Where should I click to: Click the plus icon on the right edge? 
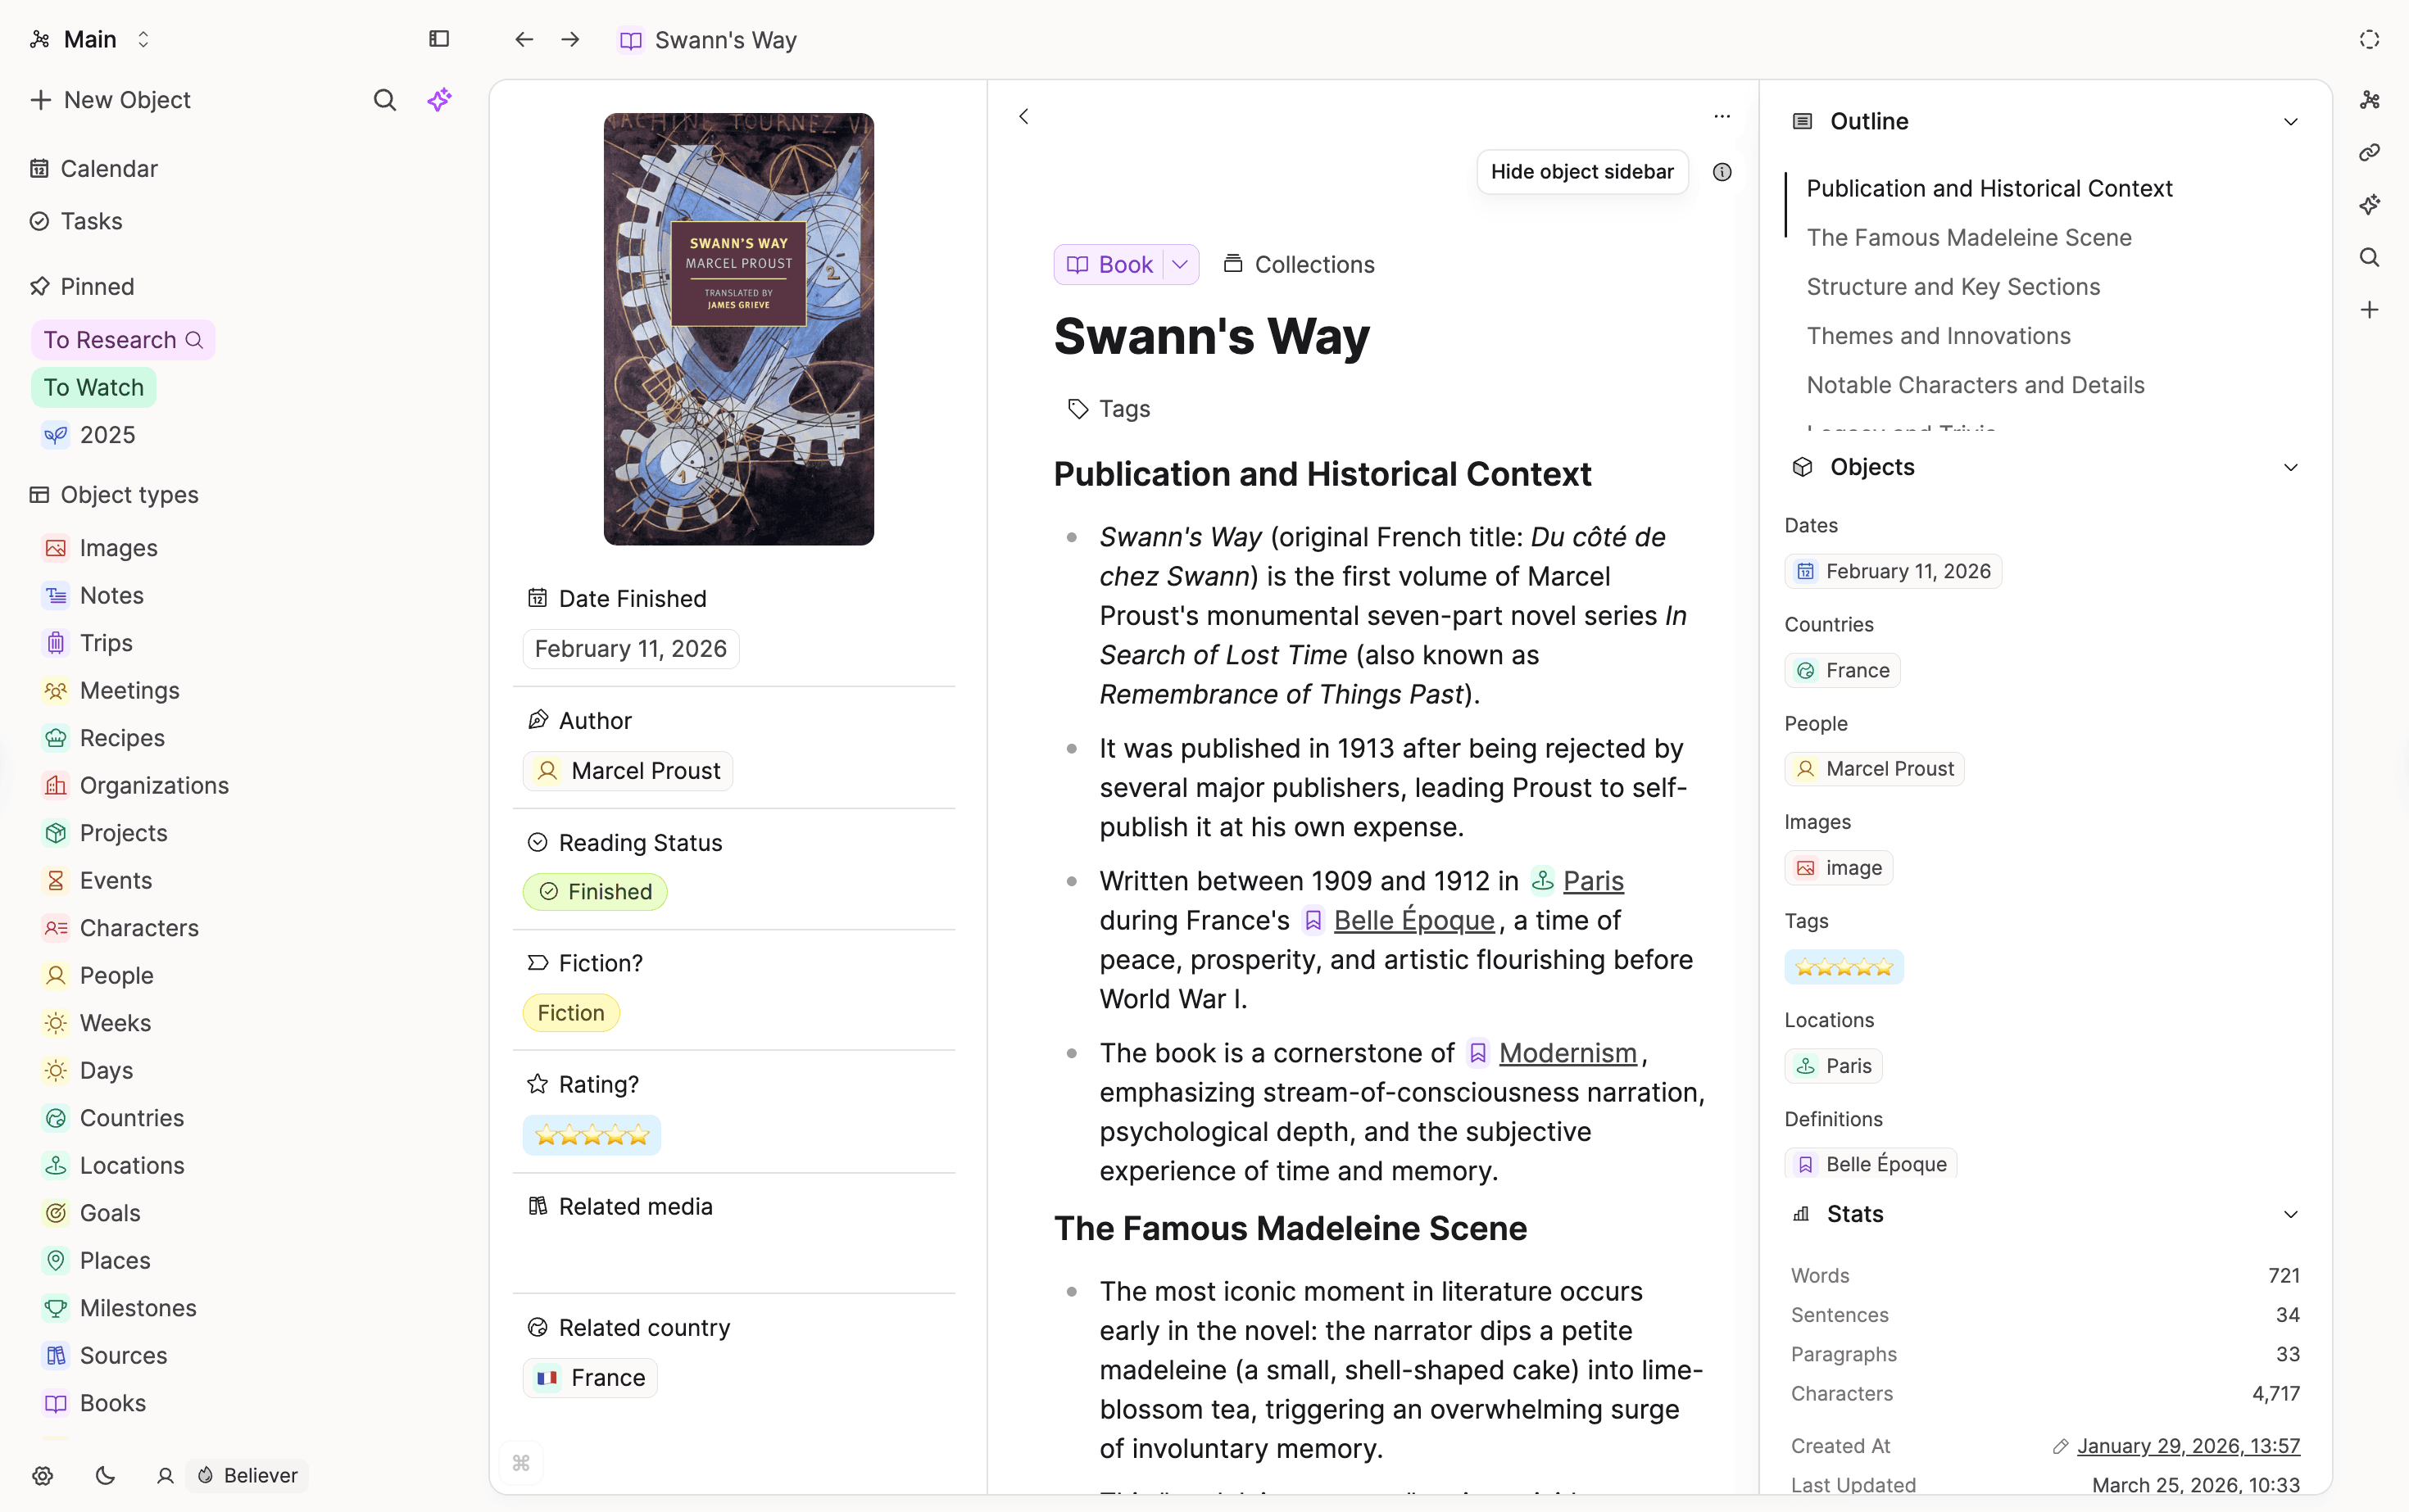pos(2369,309)
